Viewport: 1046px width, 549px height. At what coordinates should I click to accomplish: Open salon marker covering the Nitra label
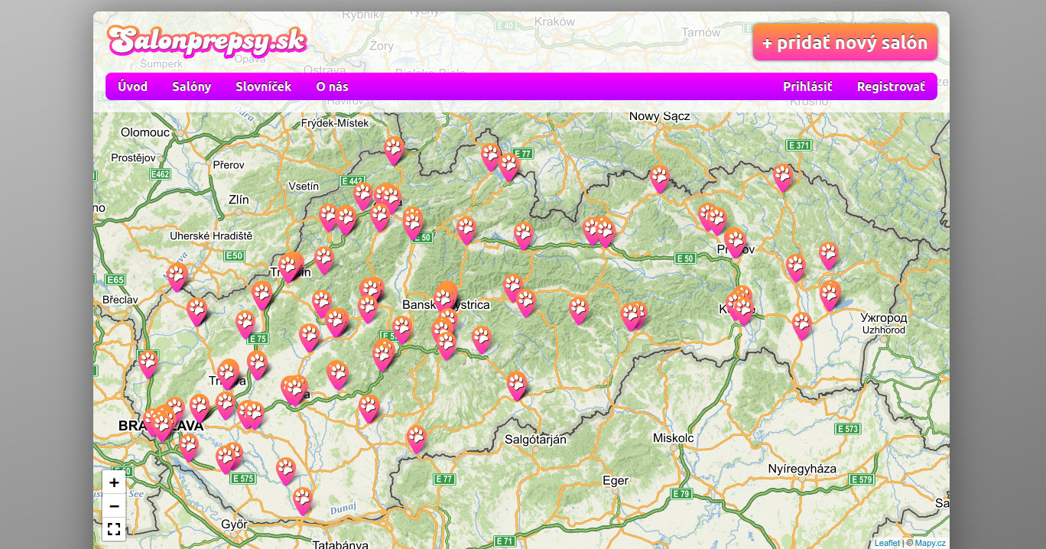(x=294, y=390)
